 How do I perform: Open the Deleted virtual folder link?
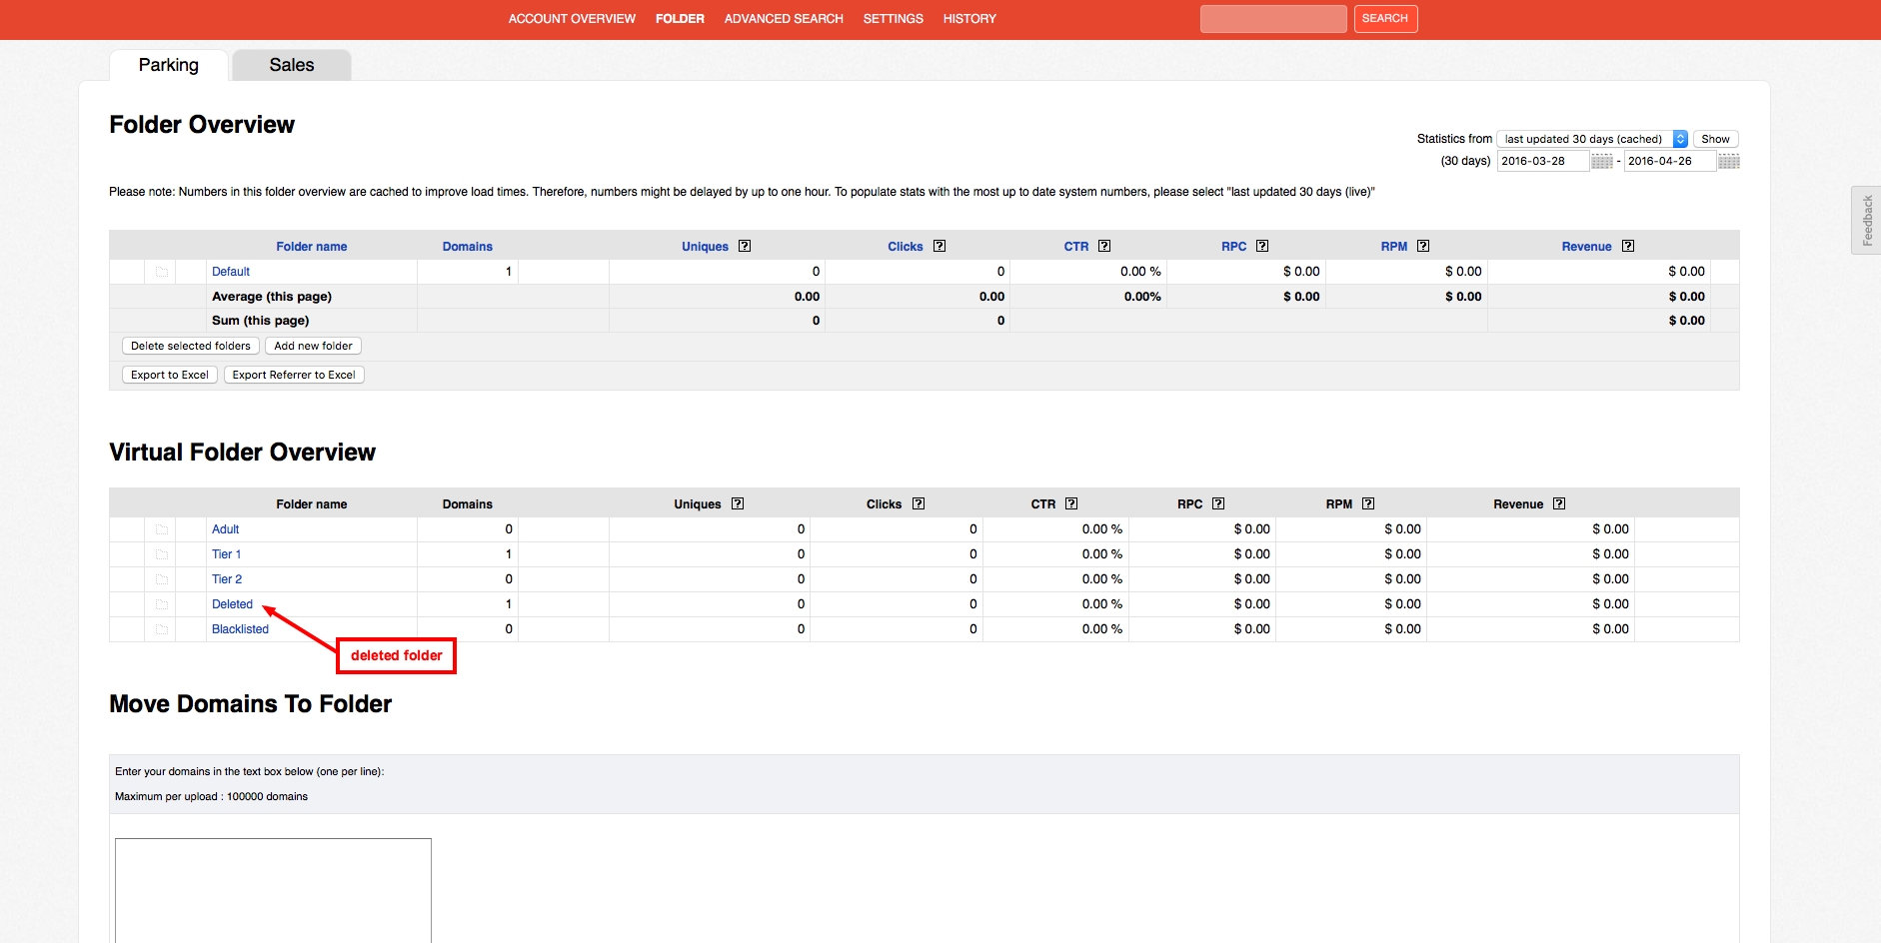tap(232, 604)
